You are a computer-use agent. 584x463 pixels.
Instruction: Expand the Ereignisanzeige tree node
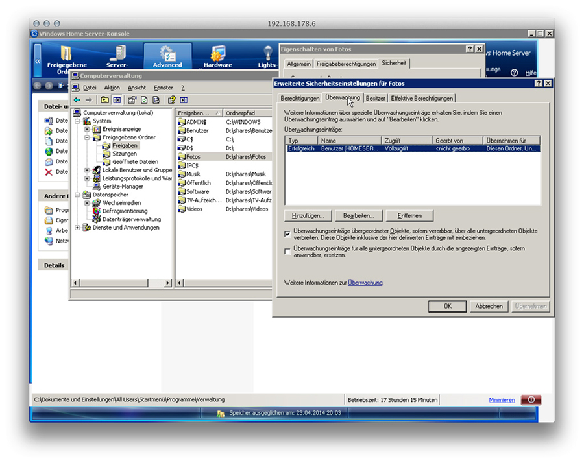tap(87, 129)
